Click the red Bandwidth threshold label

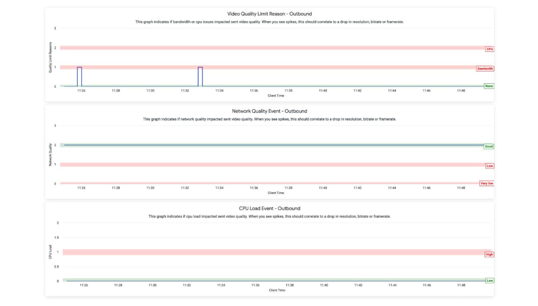[x=485, y=68]
